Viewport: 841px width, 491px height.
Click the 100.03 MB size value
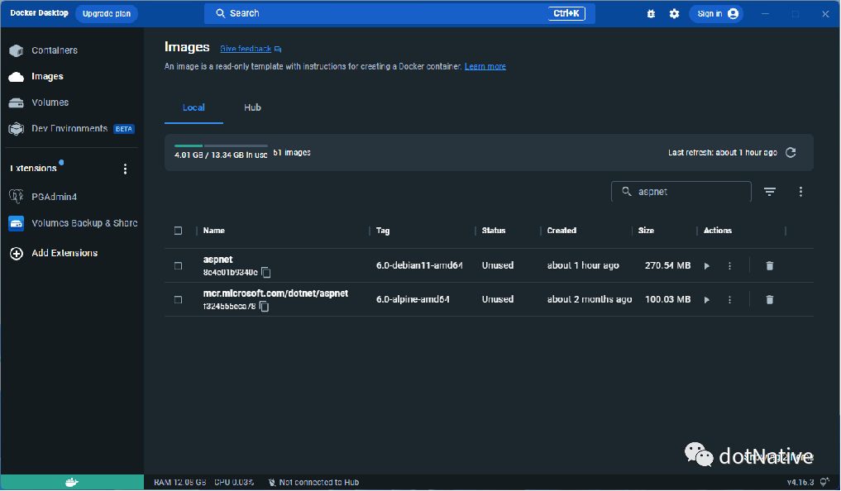pos(668,299)
